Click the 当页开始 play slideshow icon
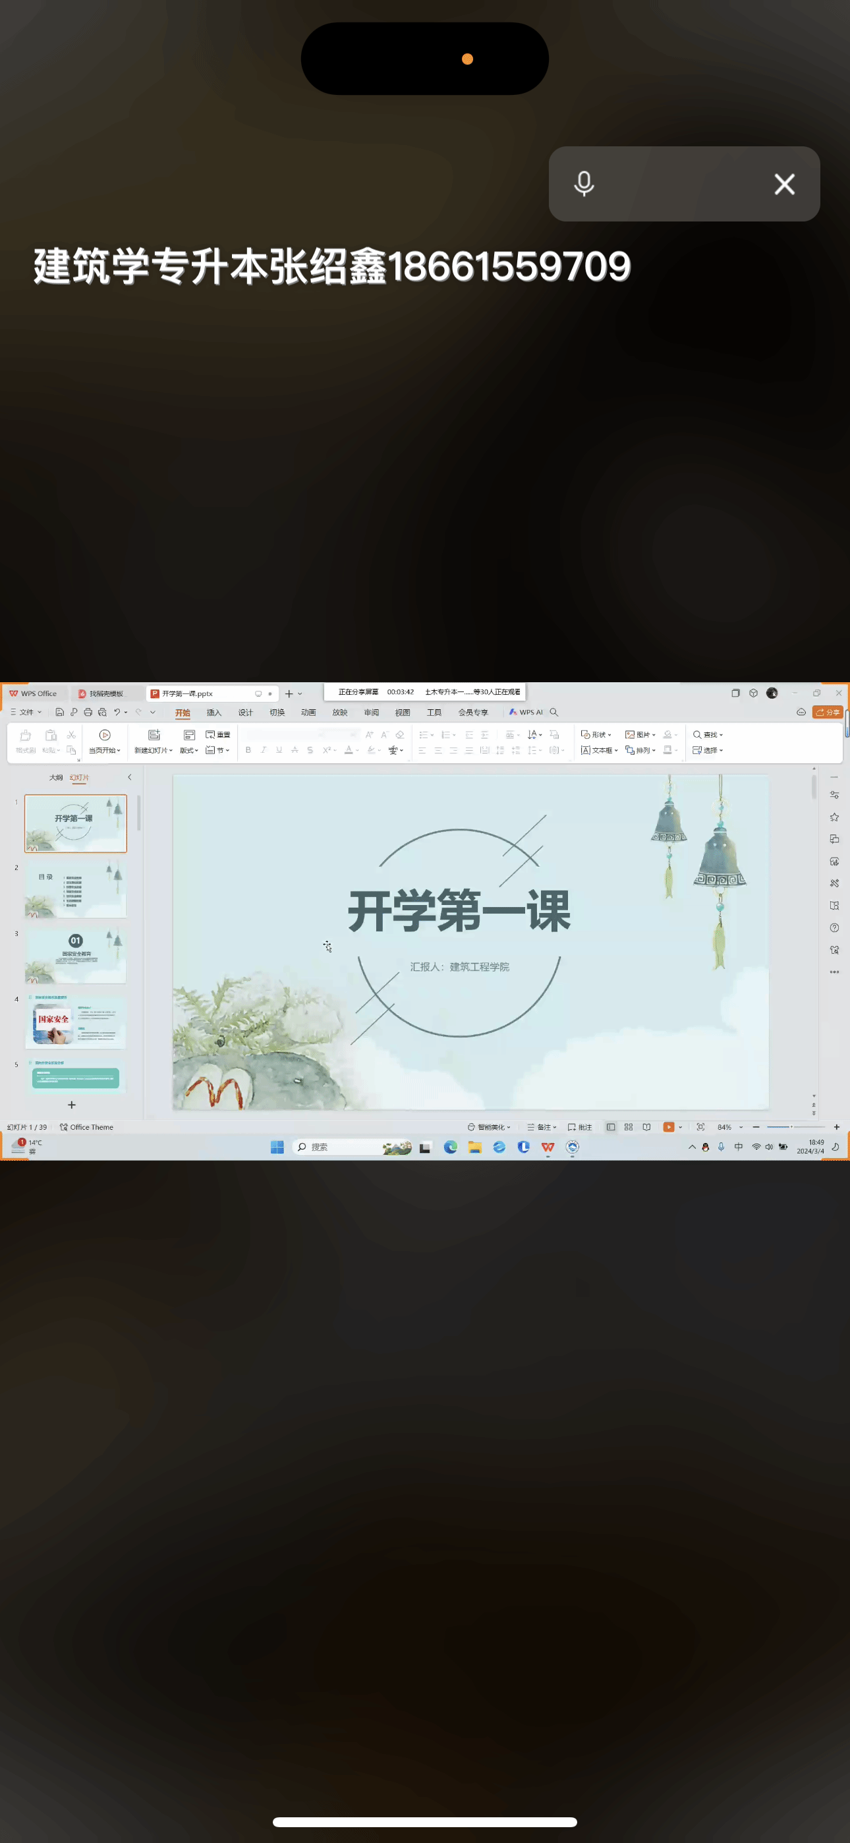Image resolution: width=850 pixels, height=1843 pixels. [x=105, y=735]
